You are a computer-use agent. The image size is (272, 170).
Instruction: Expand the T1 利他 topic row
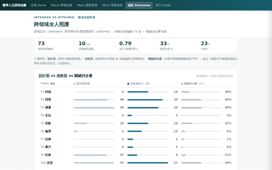coord(136,92)
